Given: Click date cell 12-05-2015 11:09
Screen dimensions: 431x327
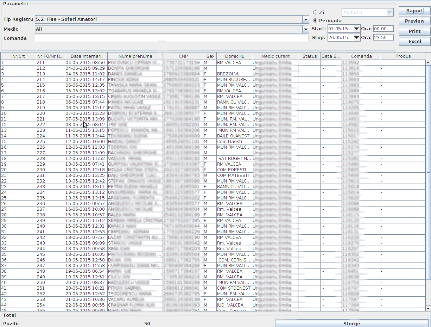Looking at the screenshot, I should [86, 153].
